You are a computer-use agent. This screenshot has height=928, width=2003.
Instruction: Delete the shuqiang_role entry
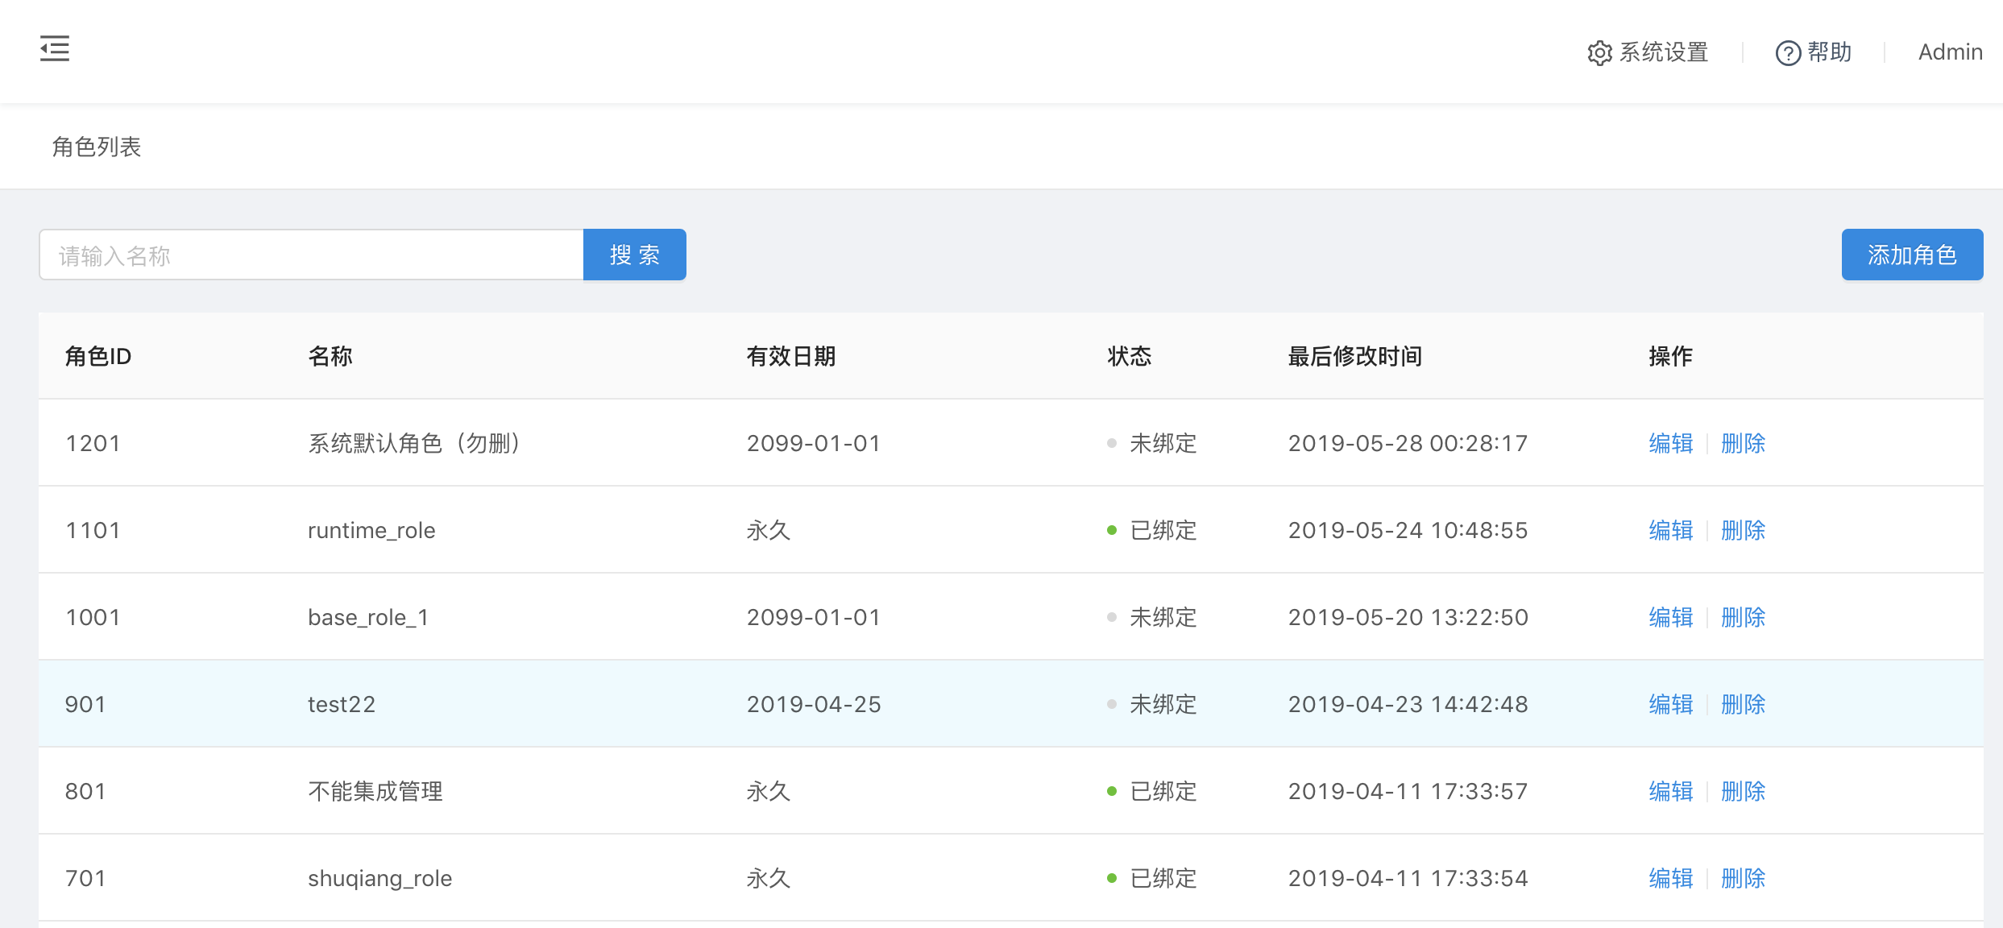point(1743,878)
